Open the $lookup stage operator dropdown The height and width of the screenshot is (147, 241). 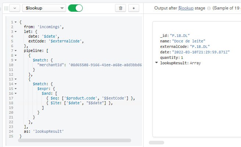point(44,8)
